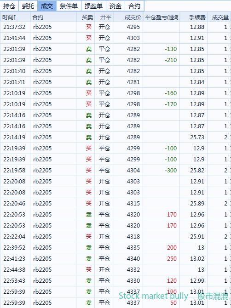
Task: Click the 买卖 column header
Action: click(x=86, y=17)
